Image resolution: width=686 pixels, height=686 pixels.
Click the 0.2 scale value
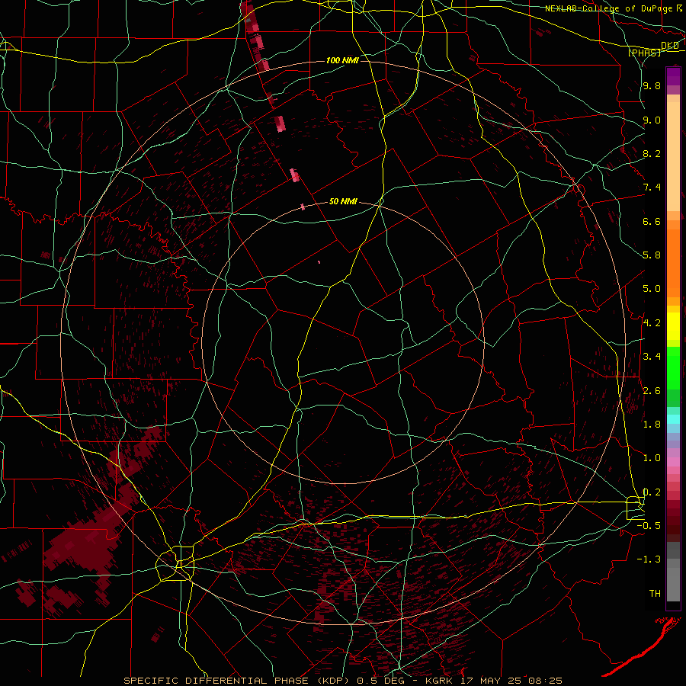pos(652,492)
